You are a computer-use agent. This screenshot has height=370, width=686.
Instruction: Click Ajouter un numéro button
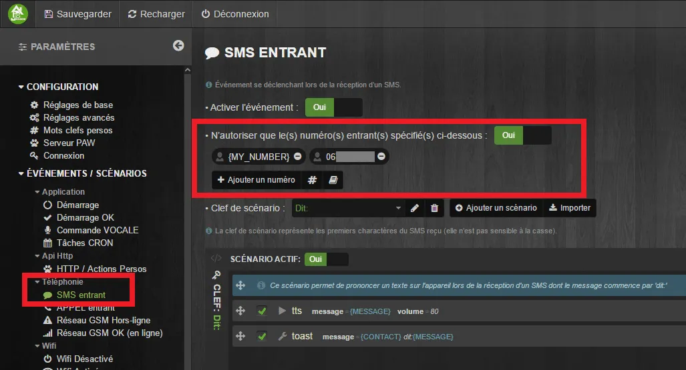point(256,180)
